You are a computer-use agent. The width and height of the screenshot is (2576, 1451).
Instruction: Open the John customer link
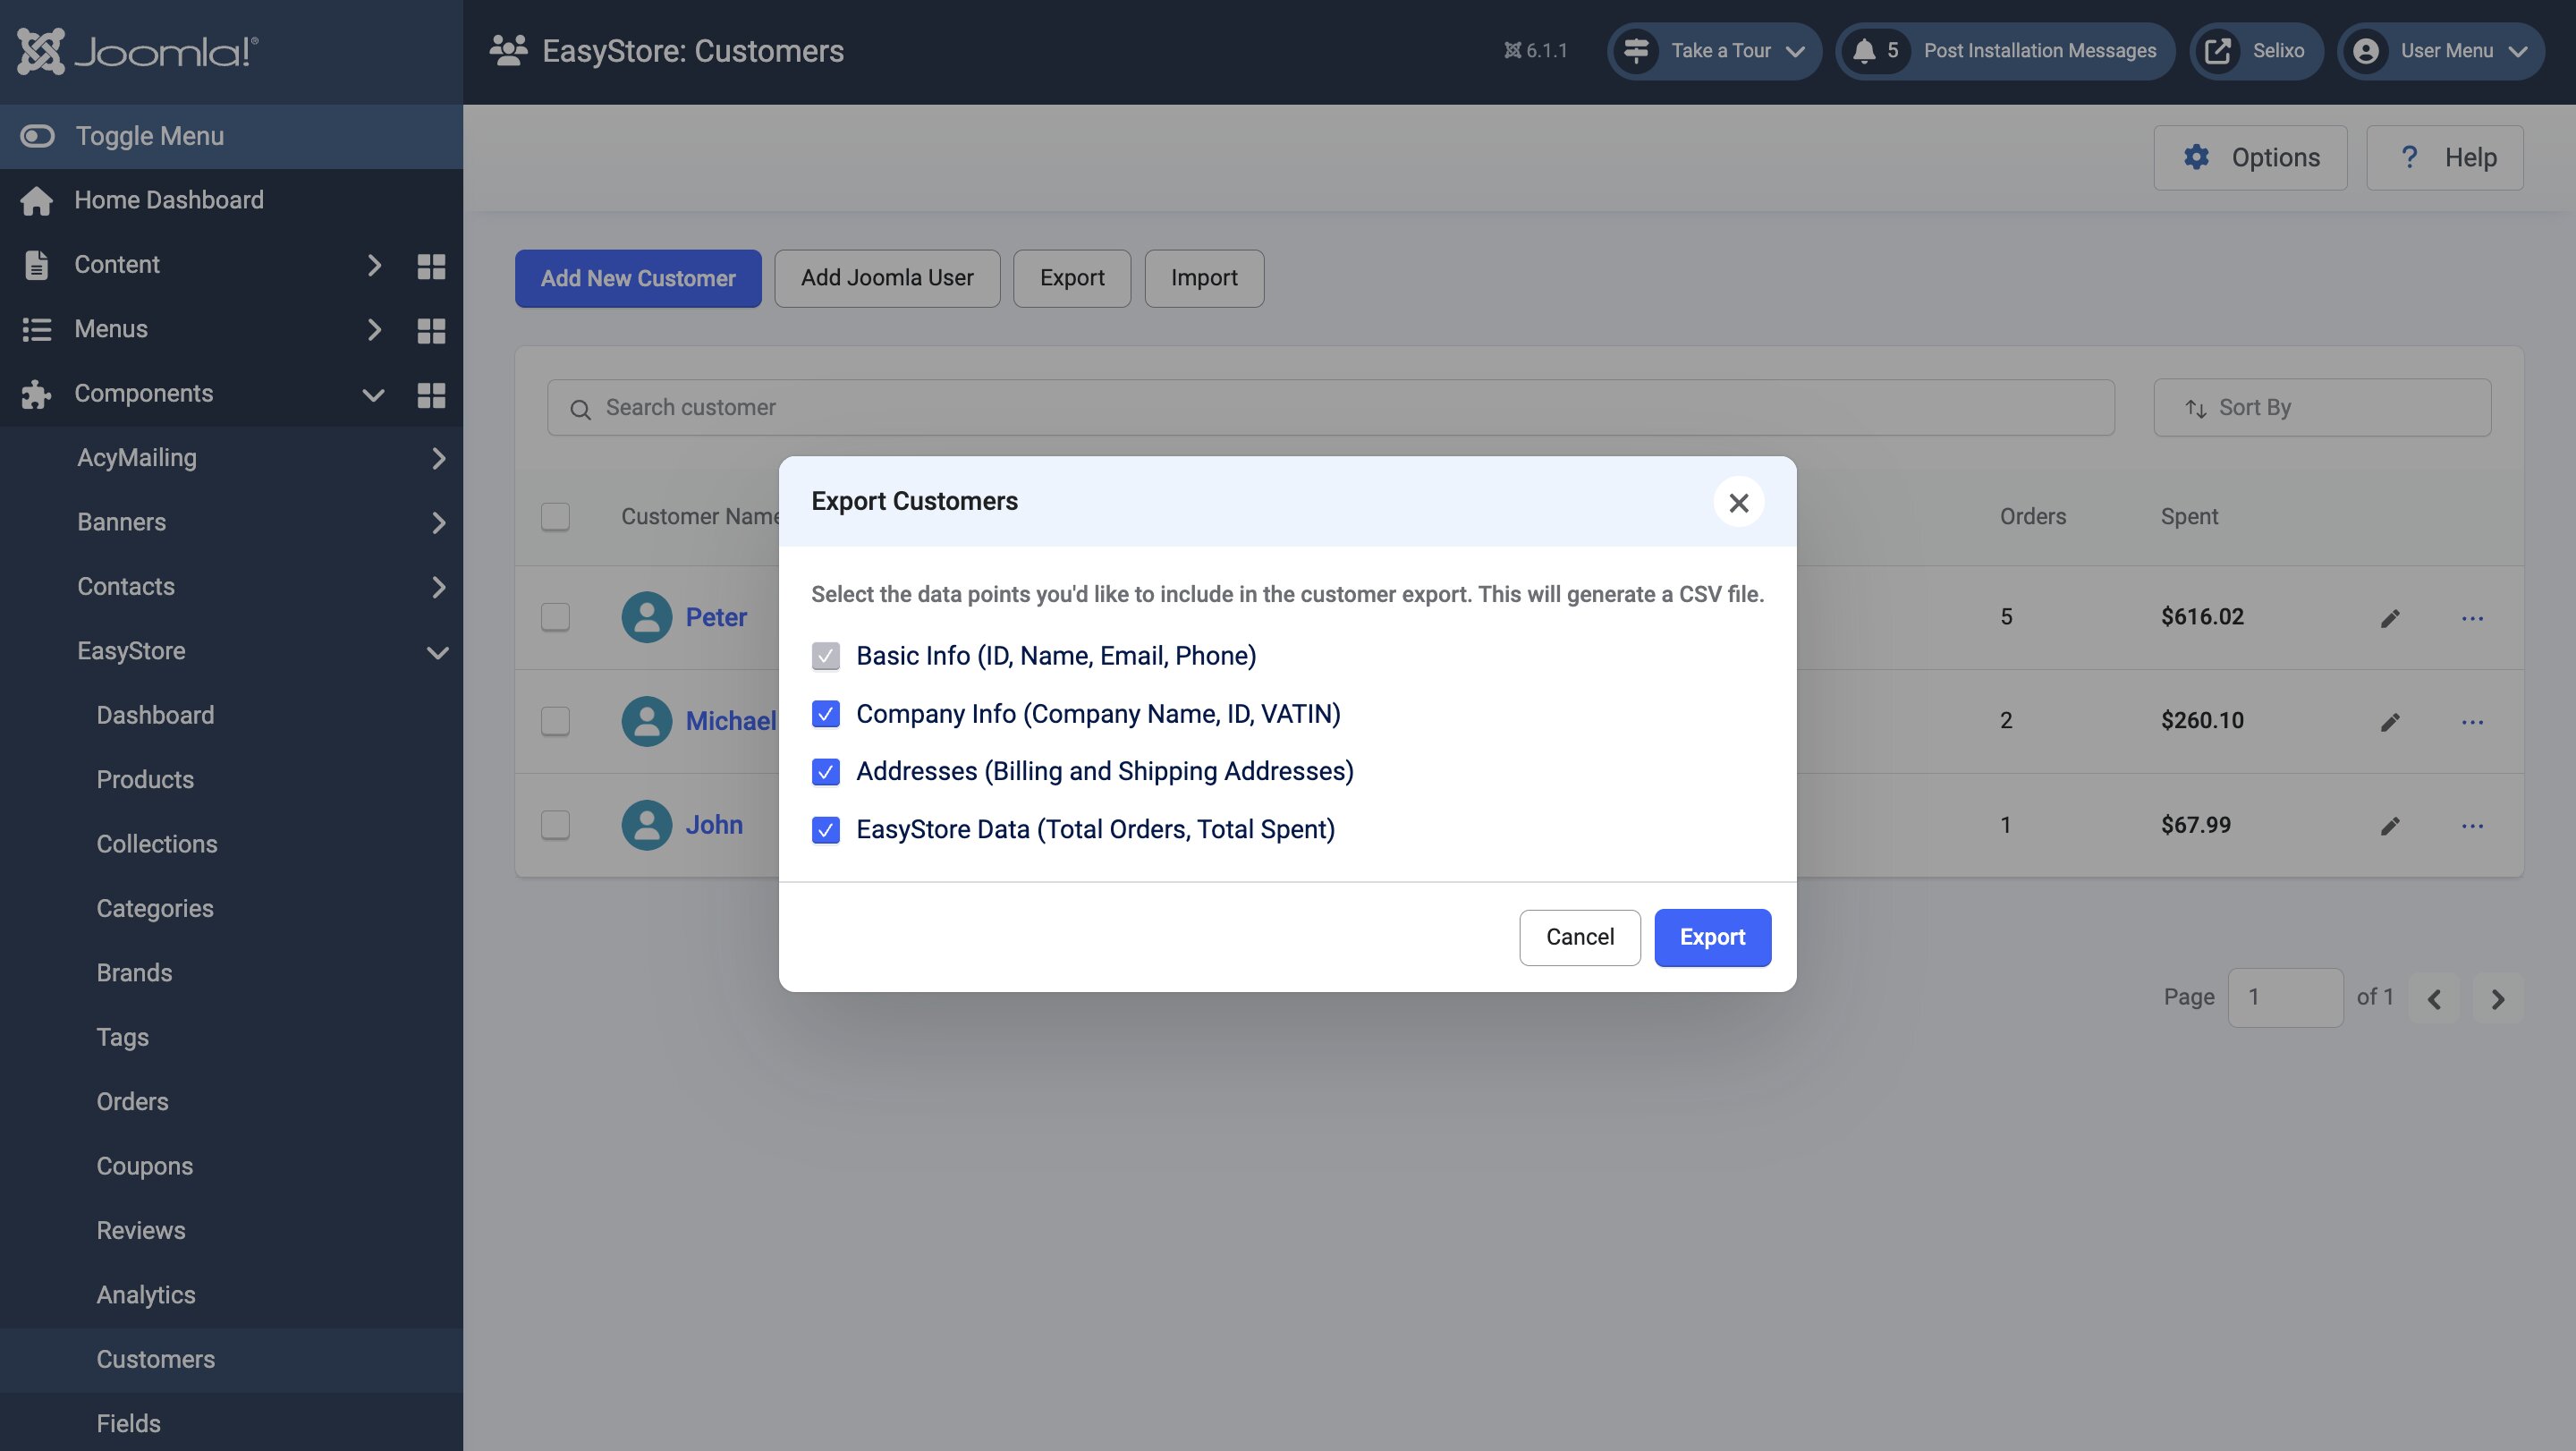click(x=714, y=825)
